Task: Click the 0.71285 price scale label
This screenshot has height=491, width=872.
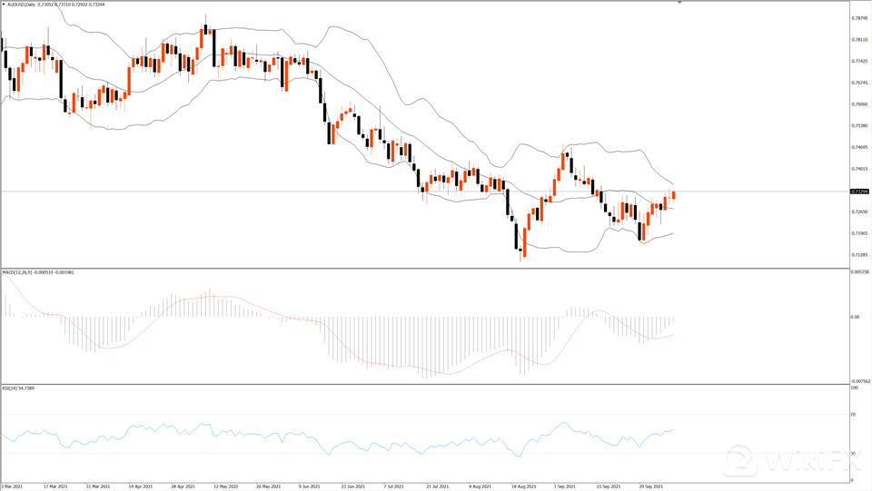Action: (x=859, y=255)
